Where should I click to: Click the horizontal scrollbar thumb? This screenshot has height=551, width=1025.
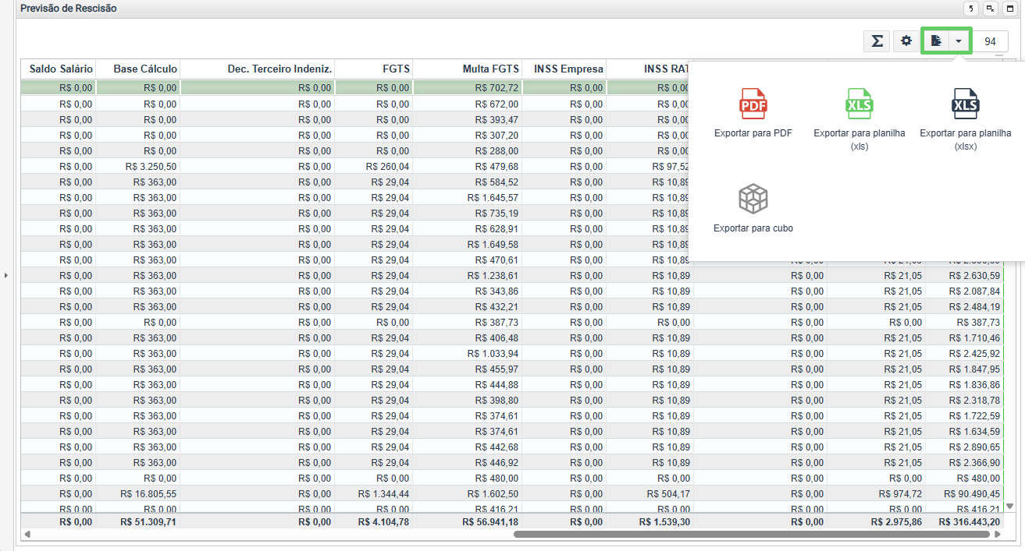[753, 535]
